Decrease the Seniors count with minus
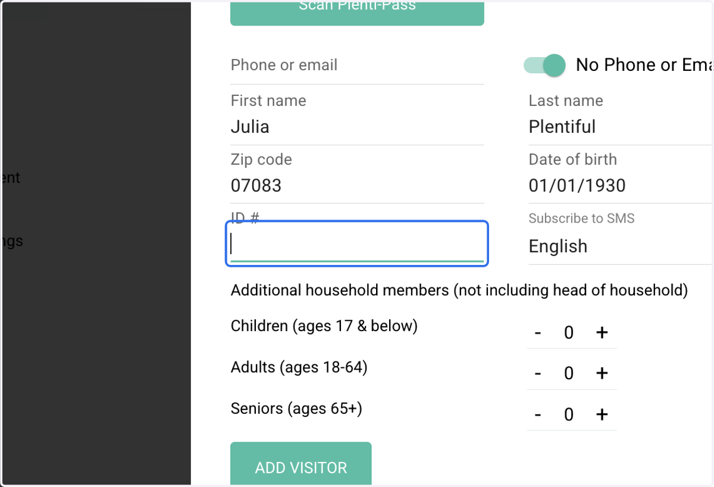The height and width of the screenshot is (487, 714). [538, 414]
